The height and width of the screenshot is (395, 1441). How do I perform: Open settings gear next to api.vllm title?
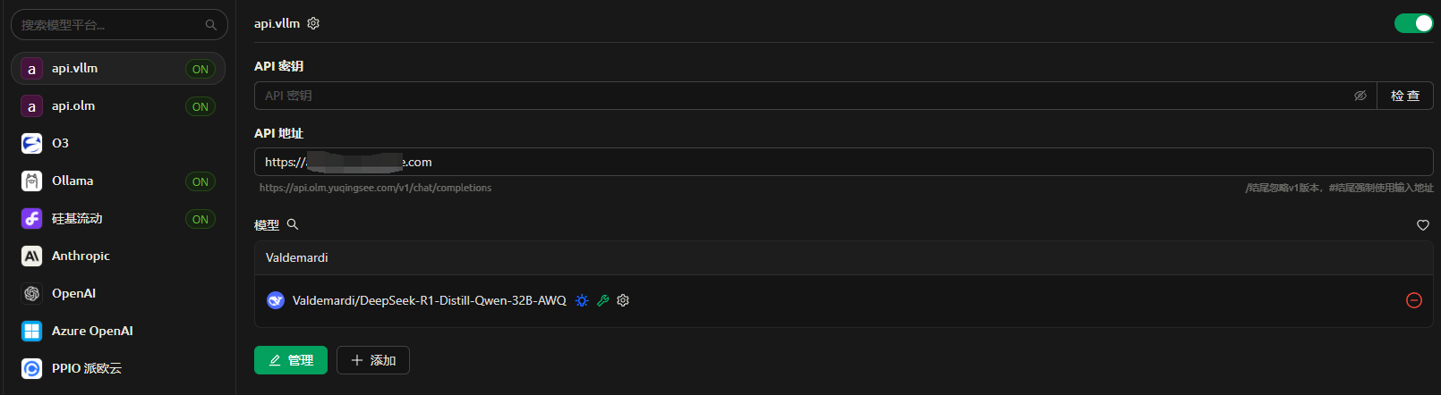[x=313, y=23]
